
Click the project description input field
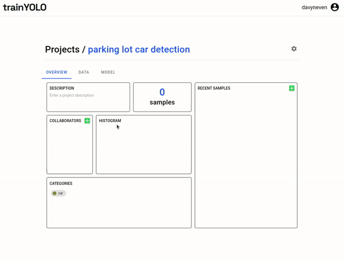tap(72, 95)
